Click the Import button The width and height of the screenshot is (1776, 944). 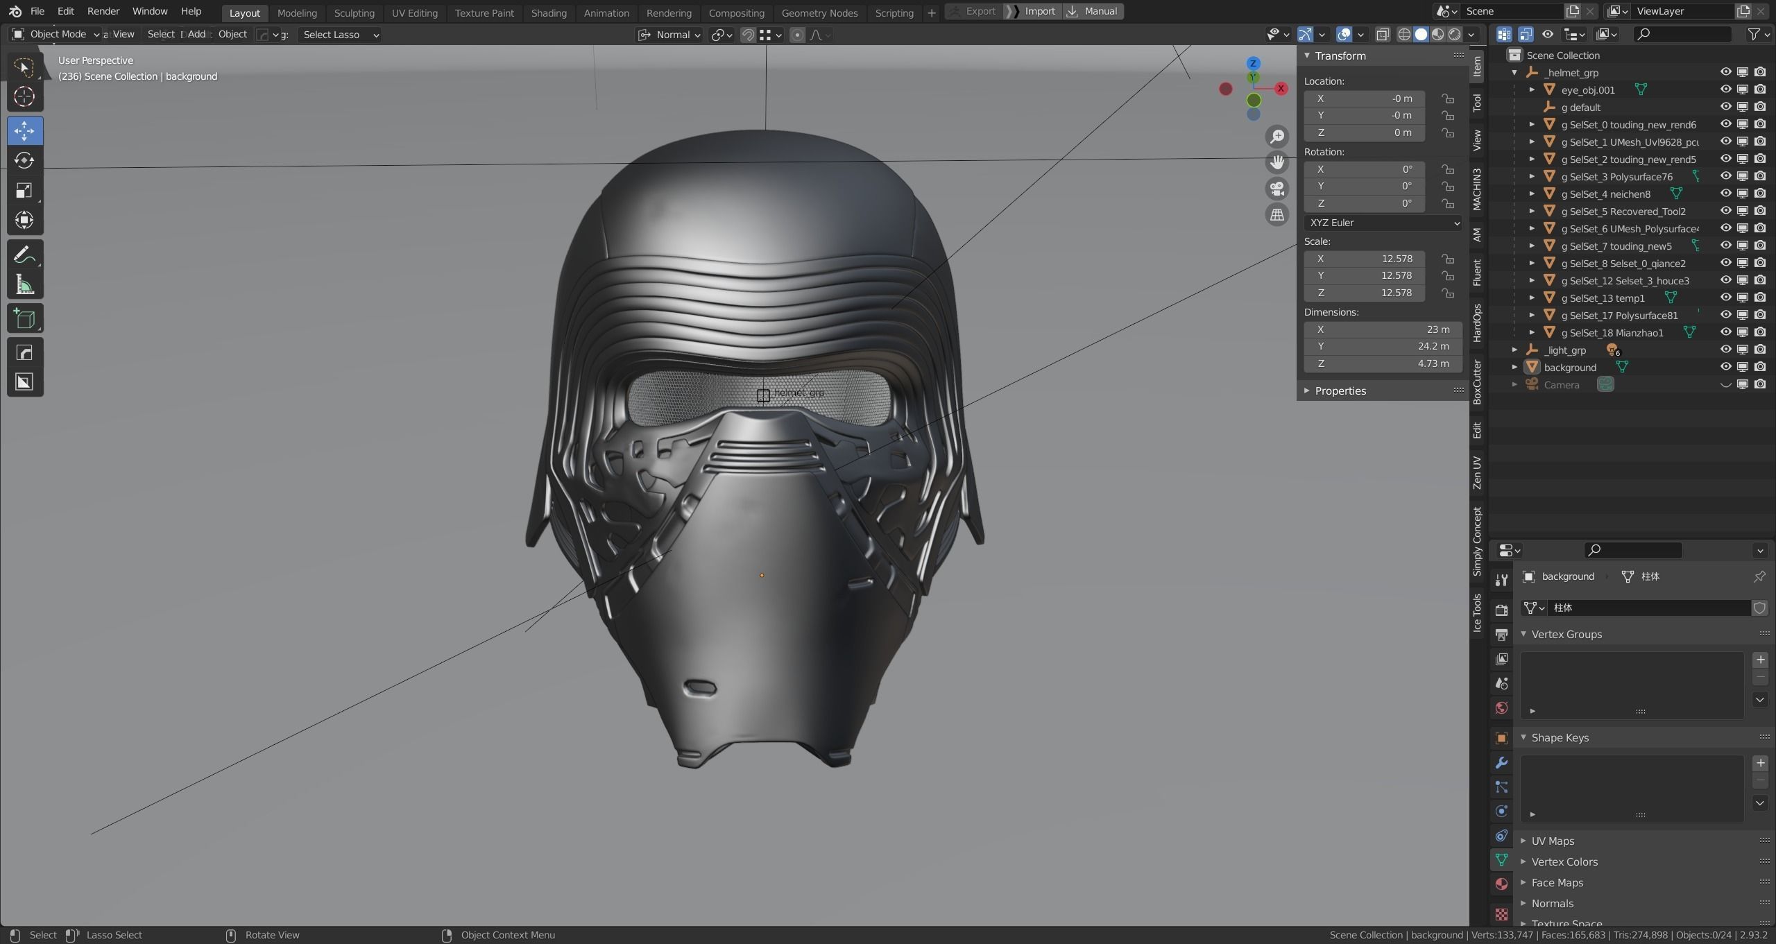click(1032, 11)
